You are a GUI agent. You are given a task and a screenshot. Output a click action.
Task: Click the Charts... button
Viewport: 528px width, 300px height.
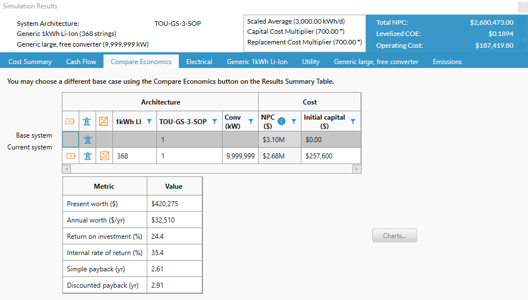(x=395, y=236)
